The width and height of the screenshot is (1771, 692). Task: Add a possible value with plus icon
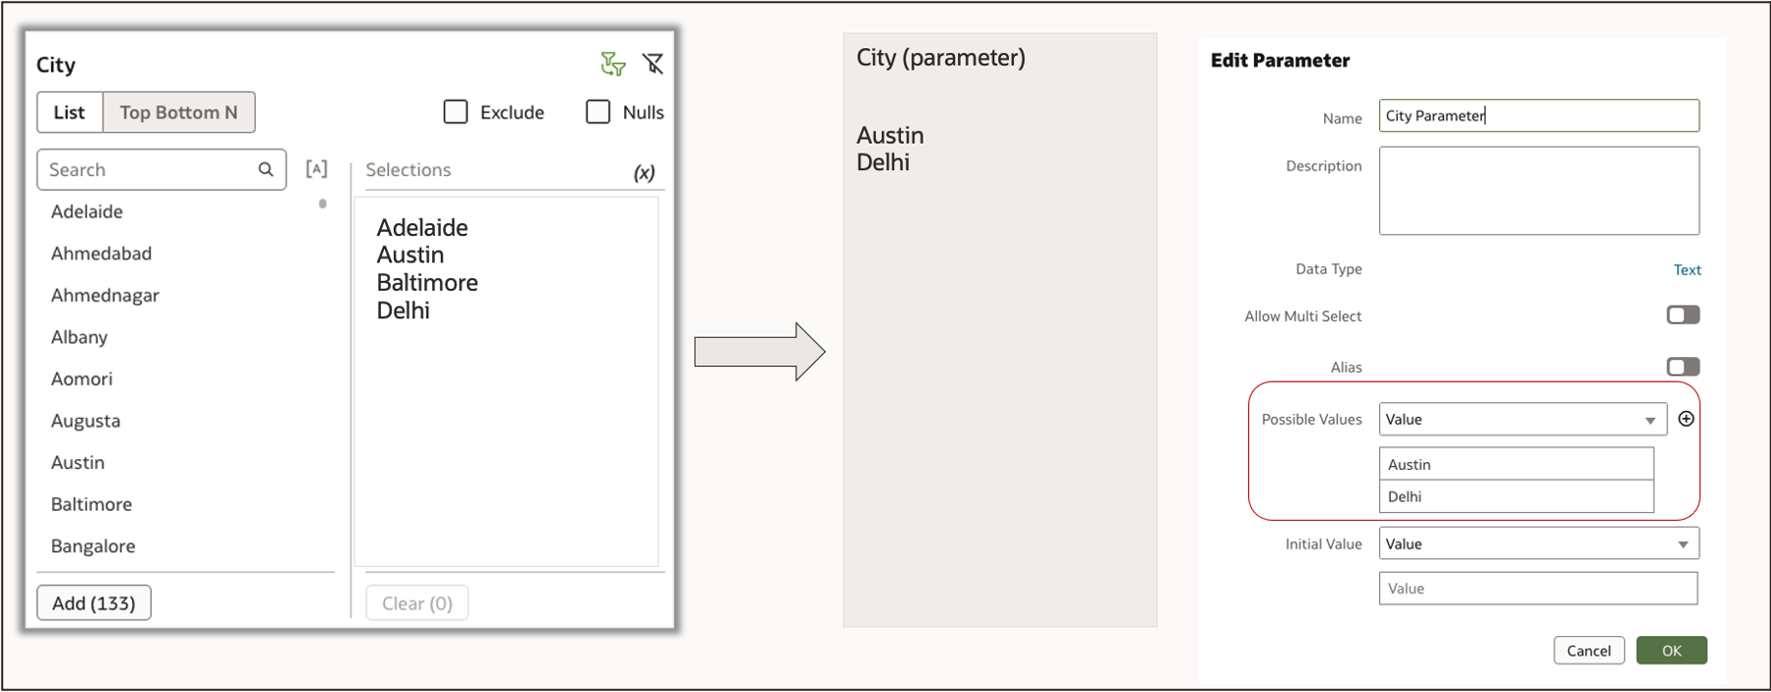coord(1686,419)
